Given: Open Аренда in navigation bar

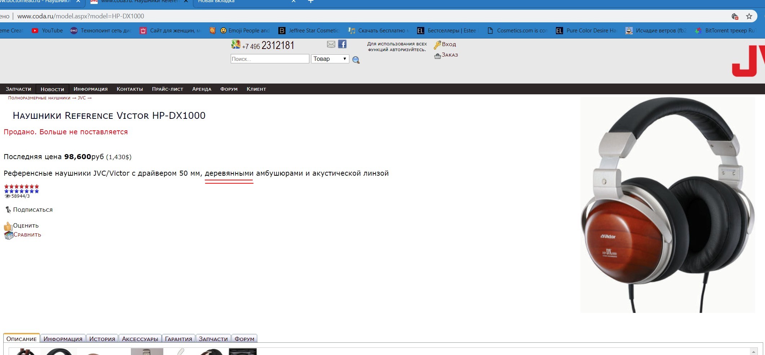Looking at the screenshot, I should [202, 89].
